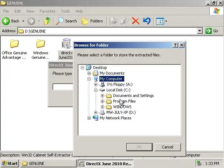Expand the WINDOWS folder node
Viewport: 224px width, 168px height.
tap(102, 107)
